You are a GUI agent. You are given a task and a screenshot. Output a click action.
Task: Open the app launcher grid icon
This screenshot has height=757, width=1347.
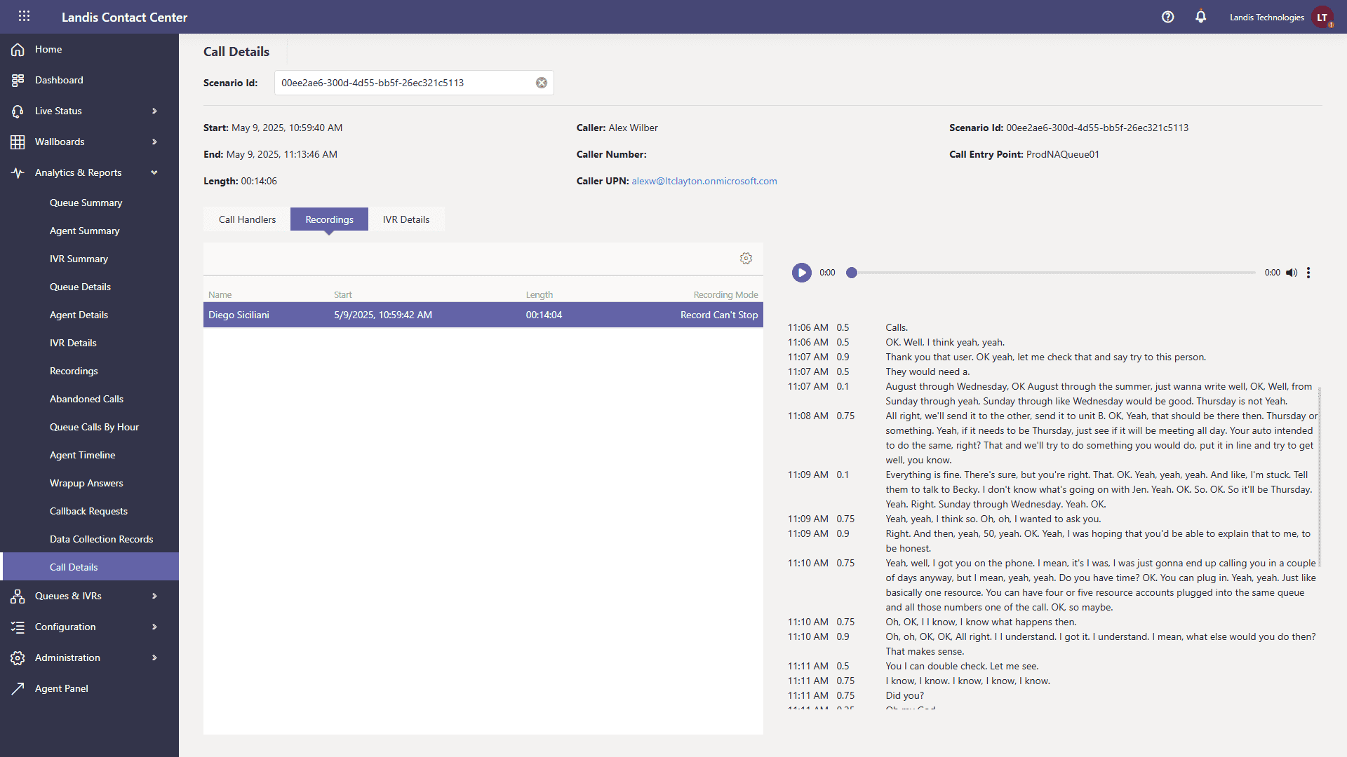[24, 16]
